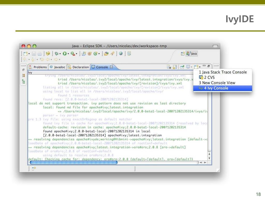The height and width of the screenshot is (199, 265).
Task: Click the document notes toolbar icon
Action: (129, 54)
